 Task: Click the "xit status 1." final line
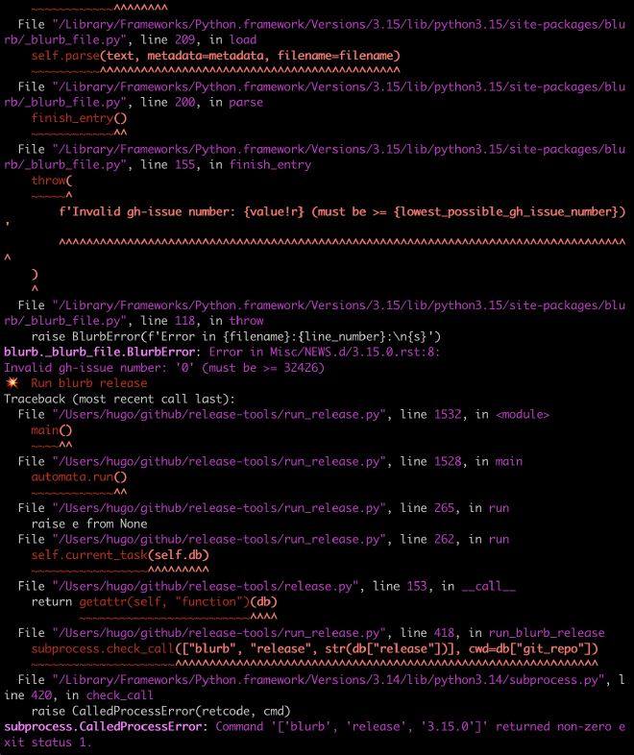click(47, 743)
